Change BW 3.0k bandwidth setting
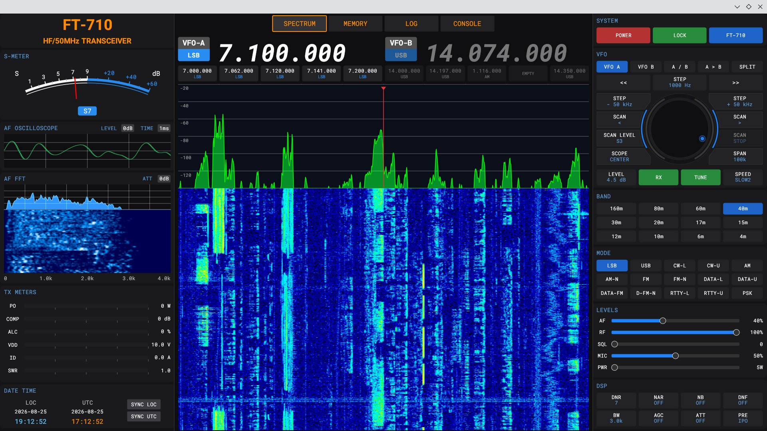Image resolution: width=767 pixels, height=431 pixels. click(616, 418)
